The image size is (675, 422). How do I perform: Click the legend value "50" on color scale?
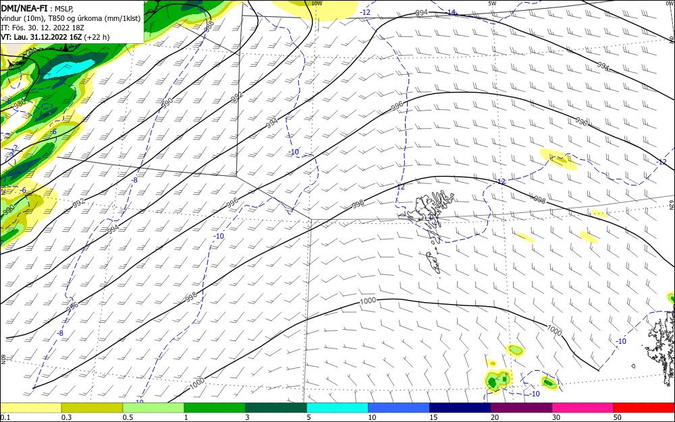pos(618,417)
